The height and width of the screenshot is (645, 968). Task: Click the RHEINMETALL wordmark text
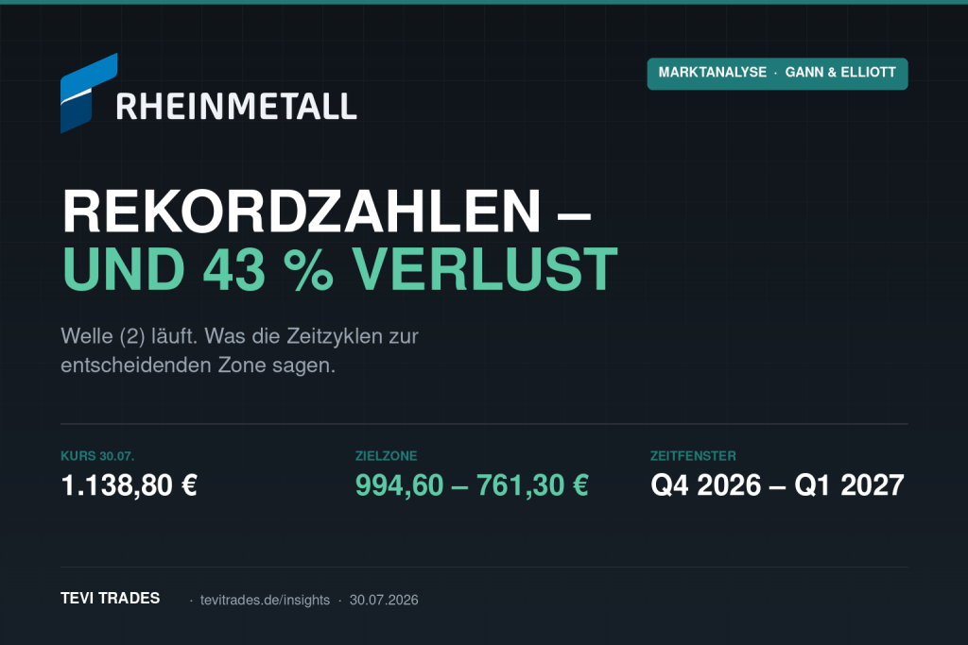pyautogui.click(x=236, y=106)
